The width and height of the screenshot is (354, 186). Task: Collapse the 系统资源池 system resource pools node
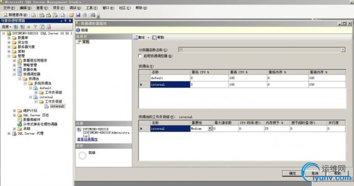click(x=25, y=84)
